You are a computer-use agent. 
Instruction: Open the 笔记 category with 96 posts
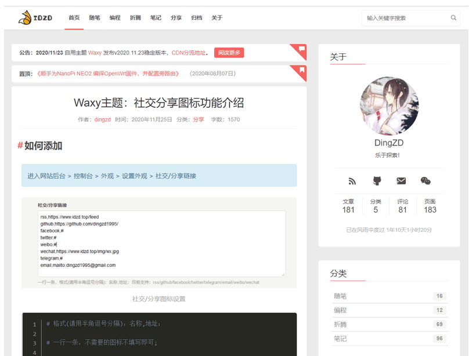[x=390, y=339]
